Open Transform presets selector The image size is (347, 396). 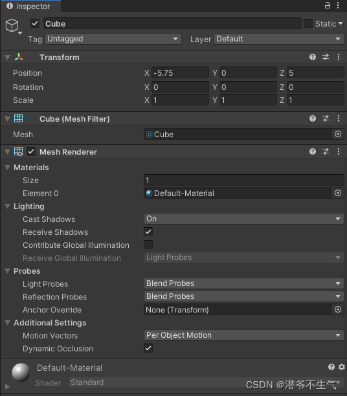point(326,57)
